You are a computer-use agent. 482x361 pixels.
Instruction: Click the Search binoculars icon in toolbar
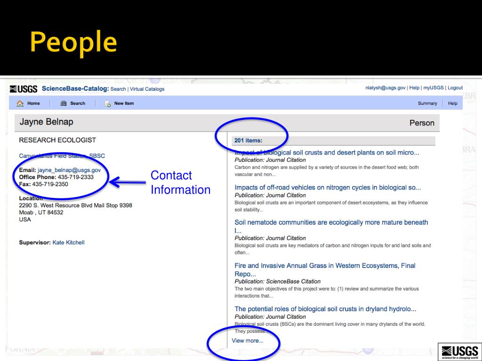64,103
